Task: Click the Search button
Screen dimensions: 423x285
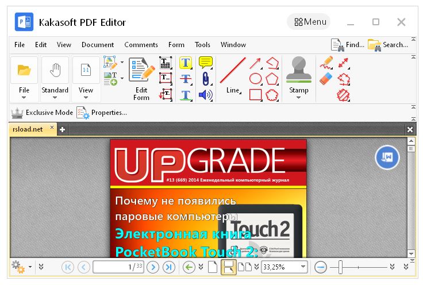Action: [388, 45]
